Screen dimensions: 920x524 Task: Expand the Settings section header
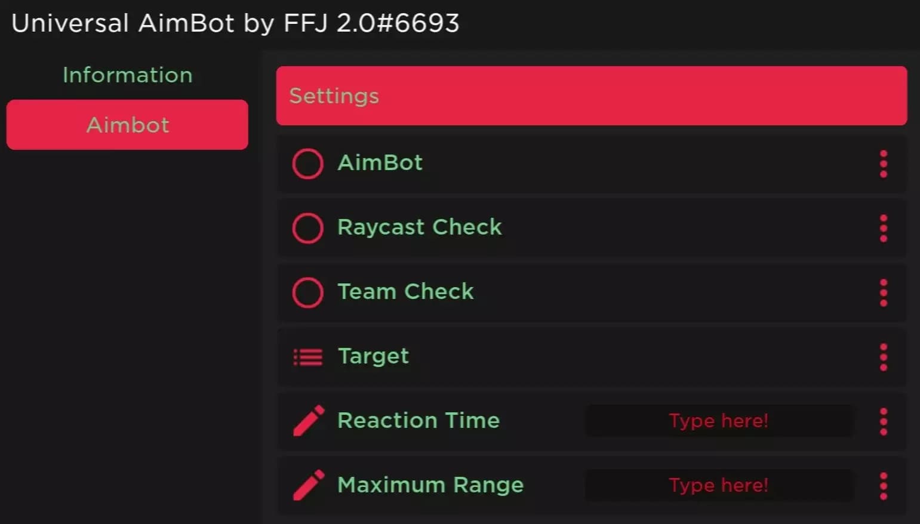pos(593,95)
